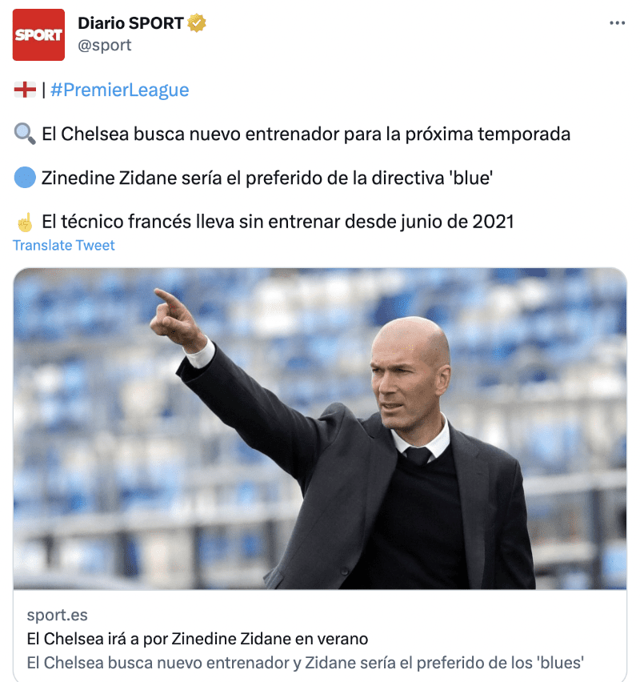Image resolution: width=640 pixels, height=682 pixels.
Task: Select the tweet line about Chelsea busca entrenador
Action: [306, 134]
